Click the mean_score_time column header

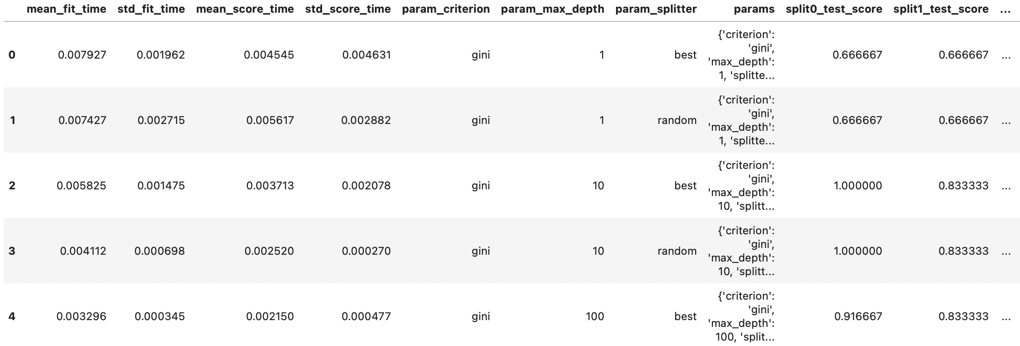click(x=245, y=9)
